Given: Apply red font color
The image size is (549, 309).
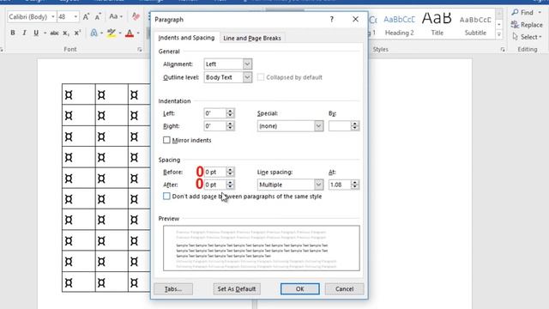Looking at the screenshot, I should click(130, 33).
